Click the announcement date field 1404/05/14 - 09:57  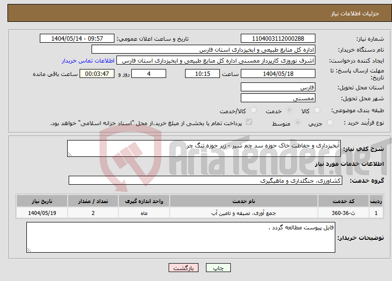click(x=77, y=38)
